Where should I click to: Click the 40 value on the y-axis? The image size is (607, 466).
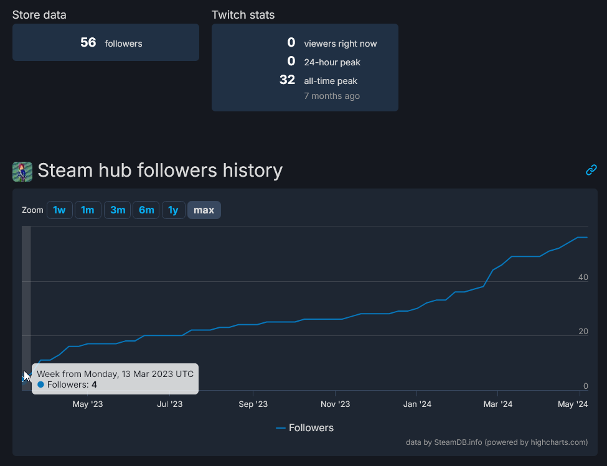coord(583,277)
